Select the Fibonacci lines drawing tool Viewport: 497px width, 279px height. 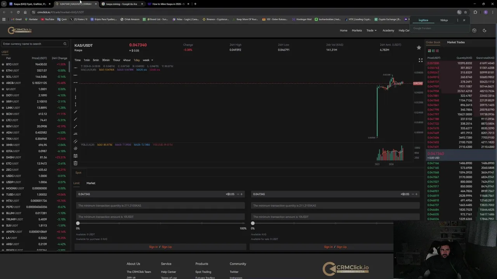[x=75, y=156]
